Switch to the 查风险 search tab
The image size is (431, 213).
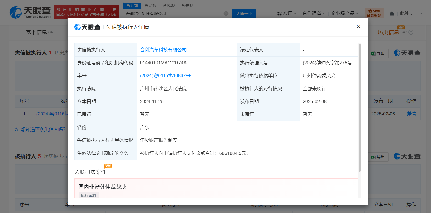tap(169, 5)
